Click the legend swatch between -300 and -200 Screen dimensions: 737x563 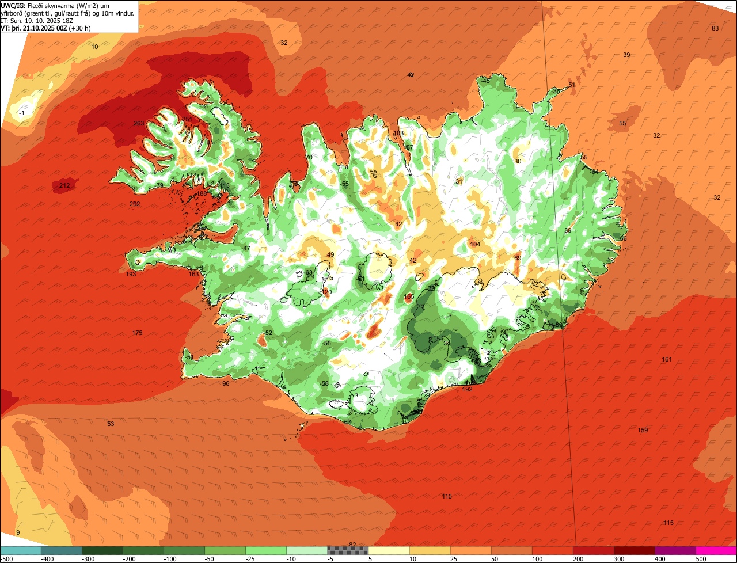[102, 550]
